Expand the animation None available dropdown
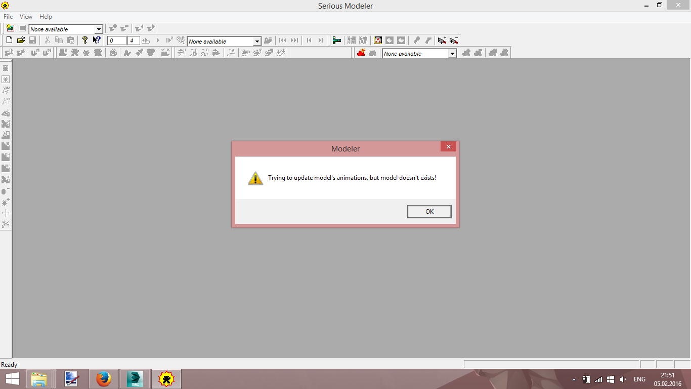The width and height of the screenshot is (691, 389). pyautogui.click(x=257, y=42)
